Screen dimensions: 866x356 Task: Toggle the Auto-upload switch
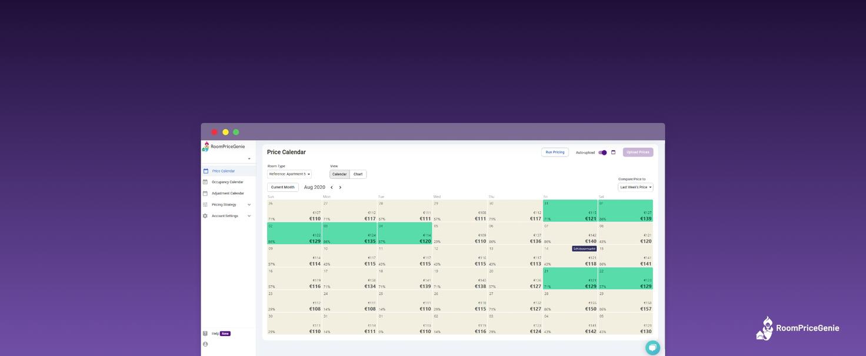click(602, 152)
